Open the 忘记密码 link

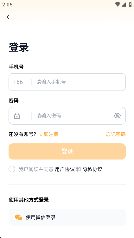point(116,134)
